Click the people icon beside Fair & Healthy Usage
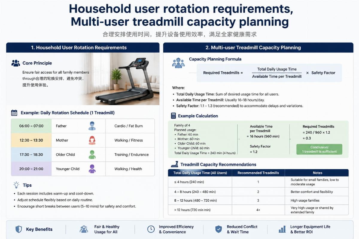 (84, 229)
